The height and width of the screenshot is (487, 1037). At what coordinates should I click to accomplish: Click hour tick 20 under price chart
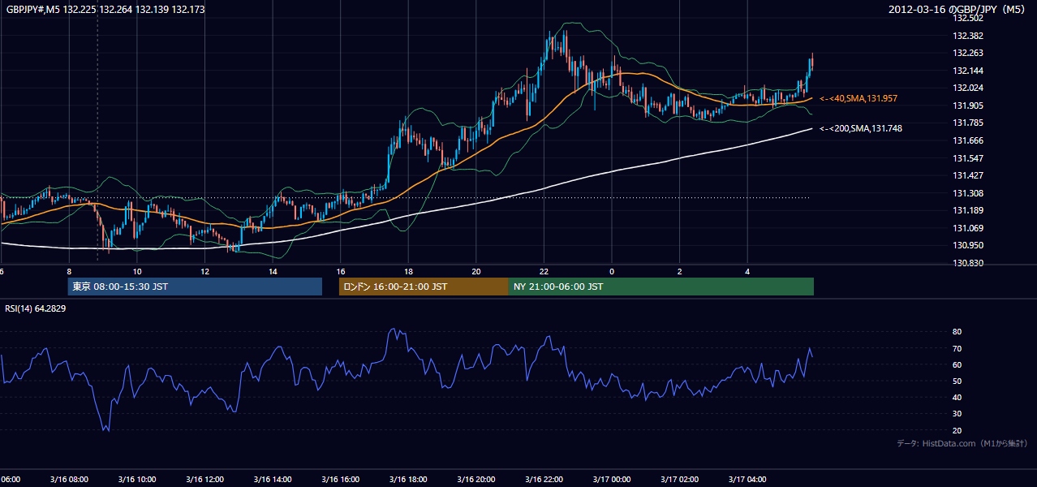click(476, 271)
